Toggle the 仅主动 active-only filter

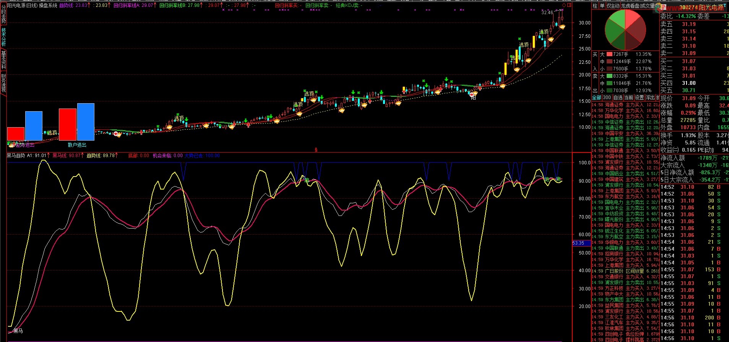click(613, 6)
